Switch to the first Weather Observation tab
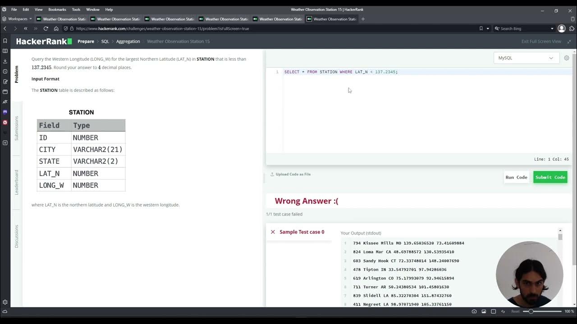The height and width of the screenshot is (324, 577). pyautogui.click(x=61, y=19)
